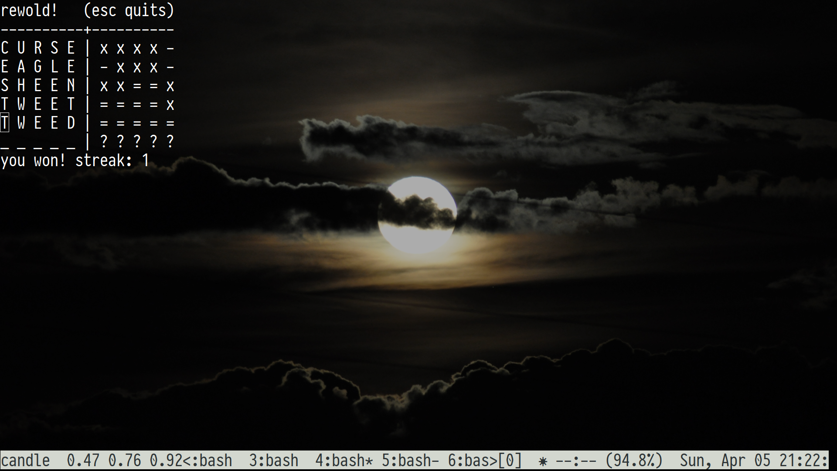Click the word CURSE in the first row

click(38, 48)
